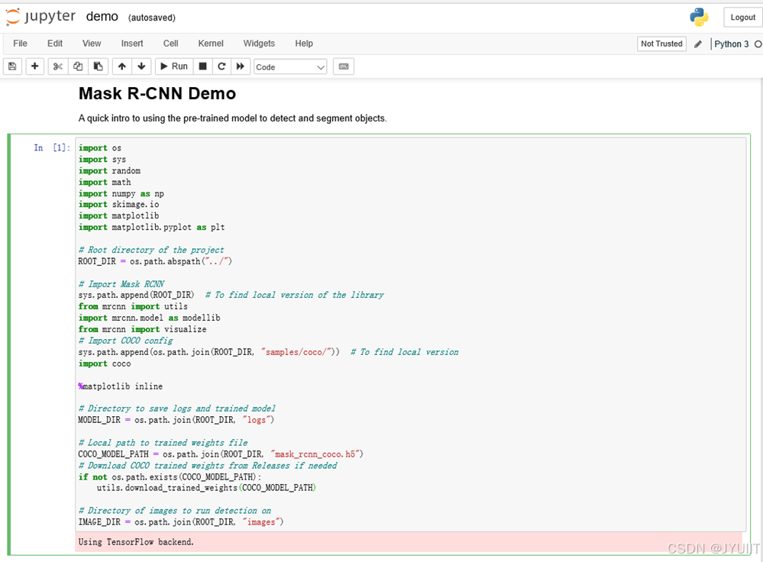The image size is (763, 562).
Task: Click the mask_rcnn_coco.h5 string
Action: (316, 454)
